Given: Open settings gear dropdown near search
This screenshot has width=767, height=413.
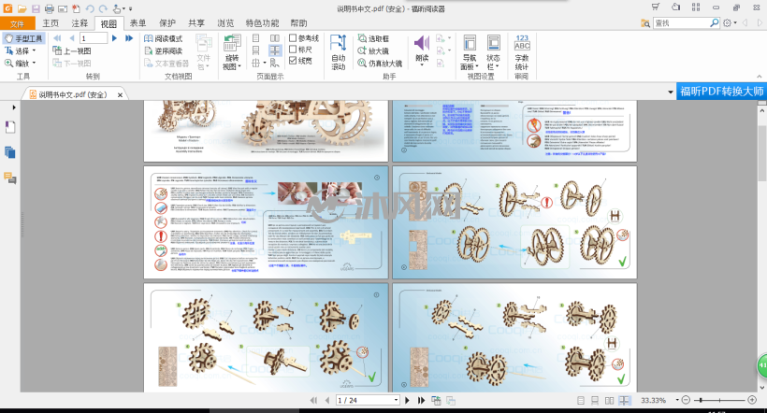Looking at the screenshot, I should pos(730,23).
